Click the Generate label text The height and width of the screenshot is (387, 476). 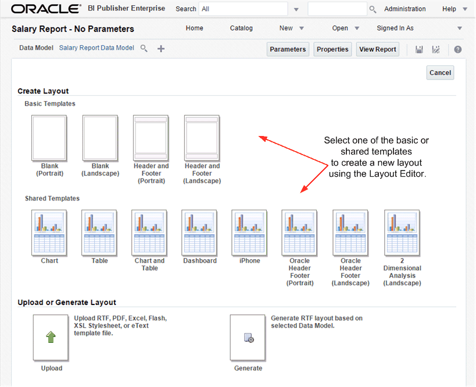coord(248,368)
